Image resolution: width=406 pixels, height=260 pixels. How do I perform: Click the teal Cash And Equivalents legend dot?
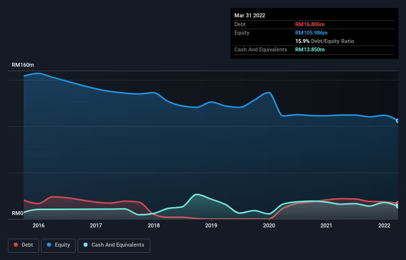(x=86, y=245)
